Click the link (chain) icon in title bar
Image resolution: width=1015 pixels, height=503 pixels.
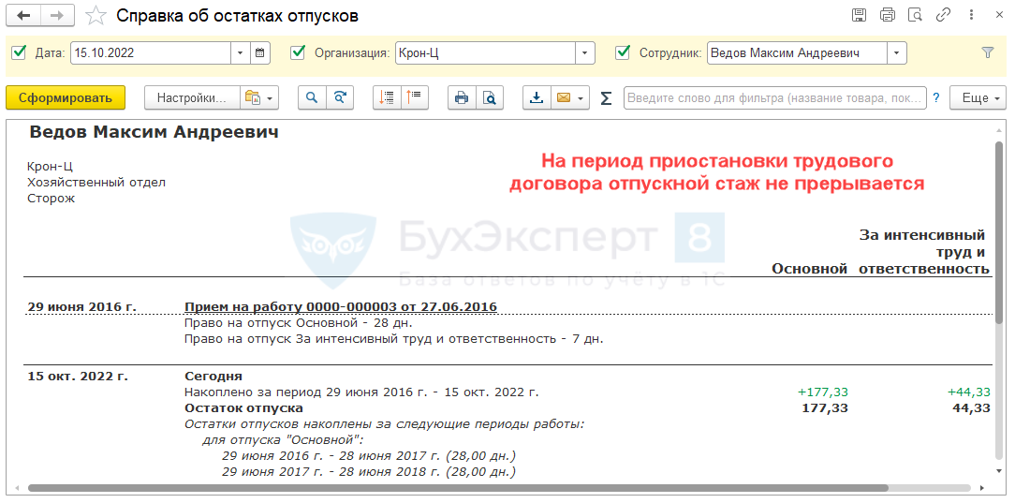pos(943,16)
